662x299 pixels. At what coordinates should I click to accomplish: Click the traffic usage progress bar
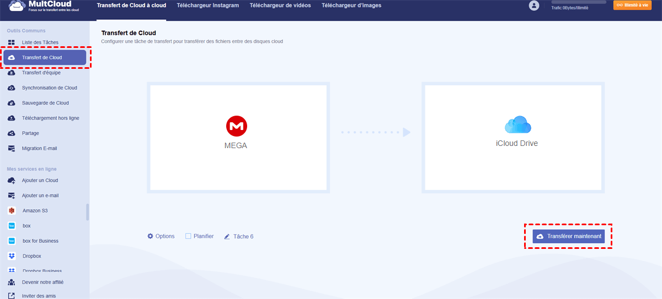click(578, 3)
